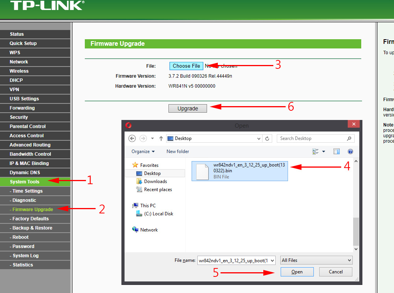Open the All Files type filter

(317, 260)
